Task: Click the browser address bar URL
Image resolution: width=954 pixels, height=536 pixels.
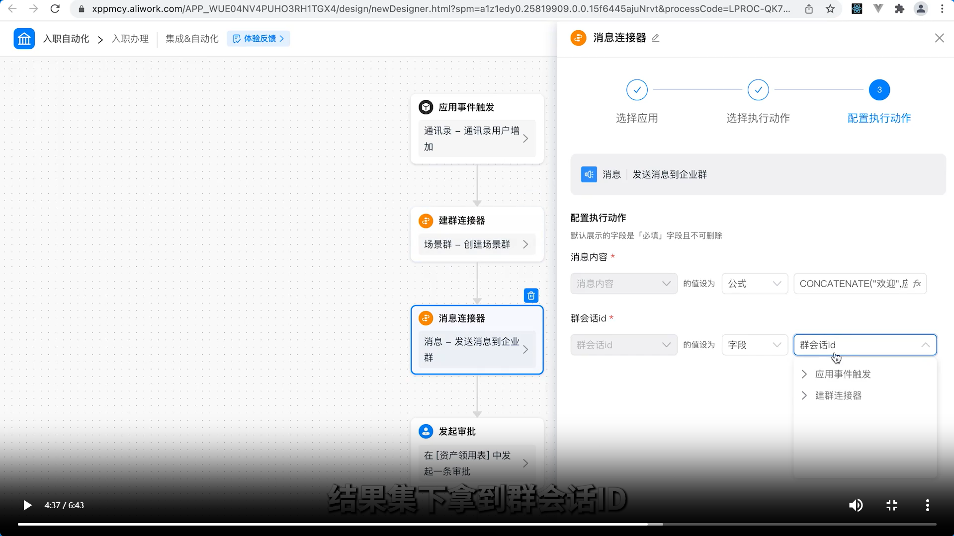Action: pyautogui.click(x=440, y=9)
